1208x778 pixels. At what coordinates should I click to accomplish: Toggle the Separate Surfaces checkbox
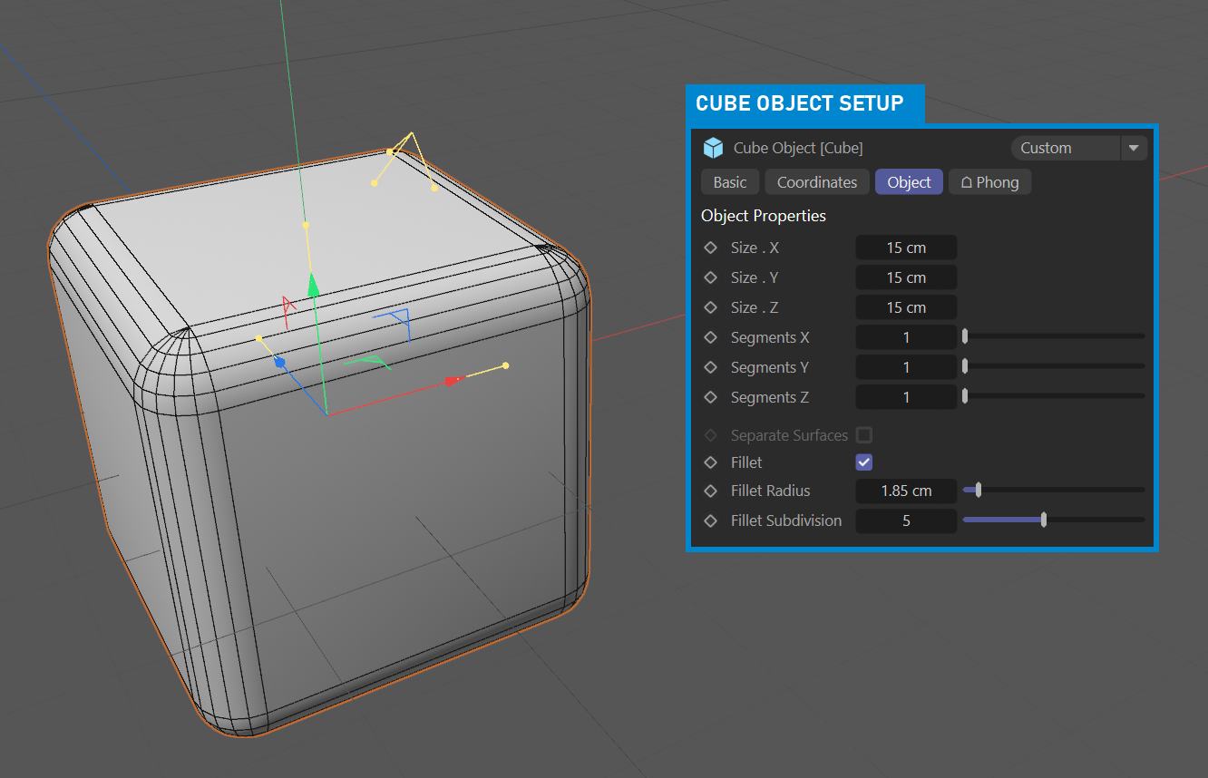point(864,435)
